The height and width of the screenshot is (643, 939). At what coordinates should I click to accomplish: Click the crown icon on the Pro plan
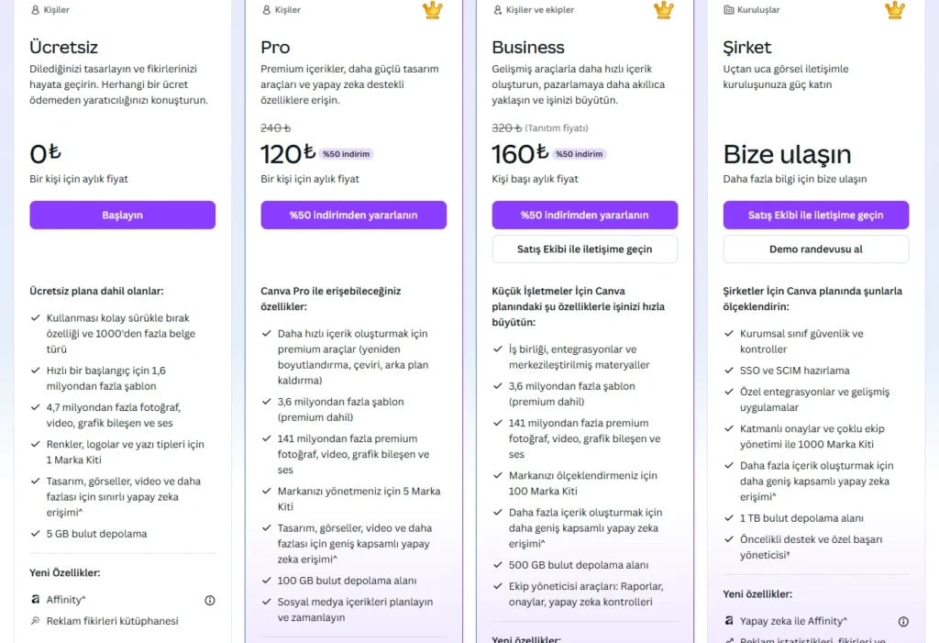432,11
